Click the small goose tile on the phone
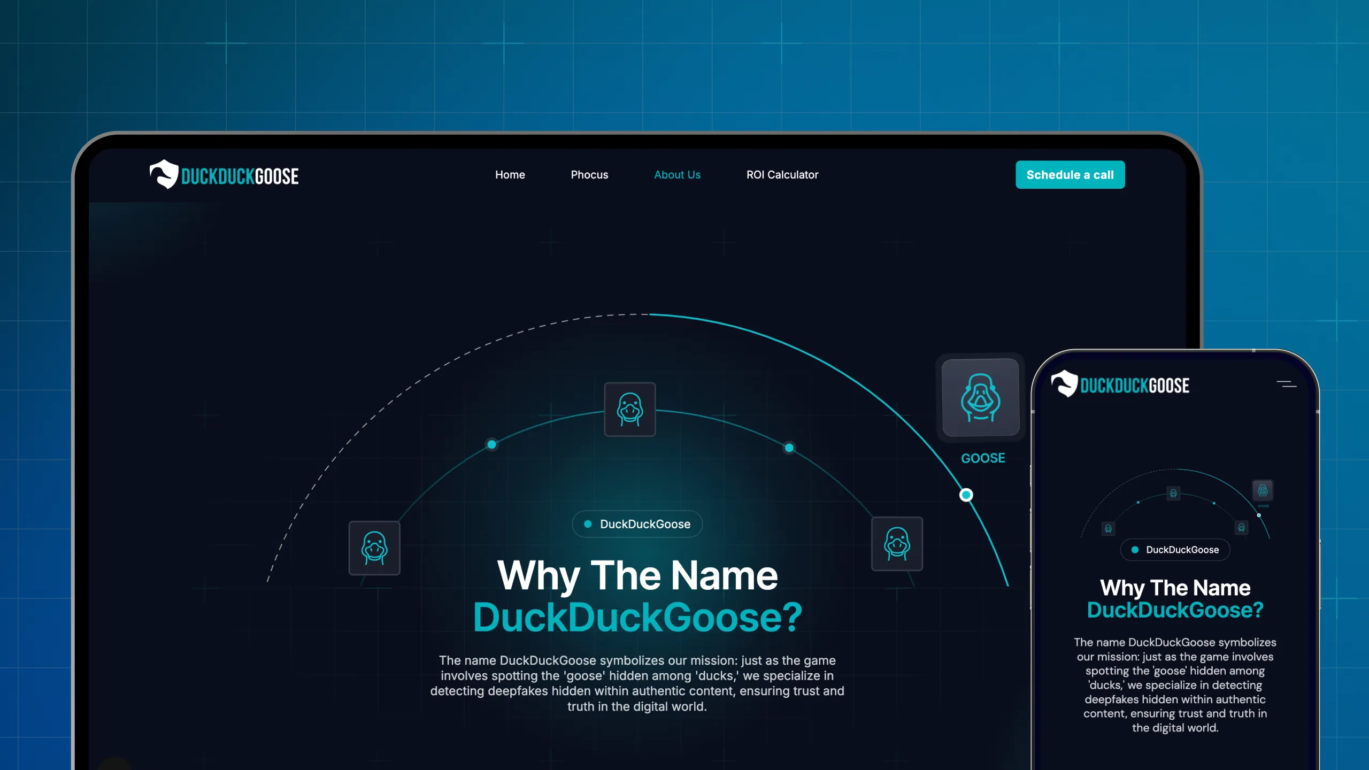Screen dimensions: 1369x770 [1263, 490]
